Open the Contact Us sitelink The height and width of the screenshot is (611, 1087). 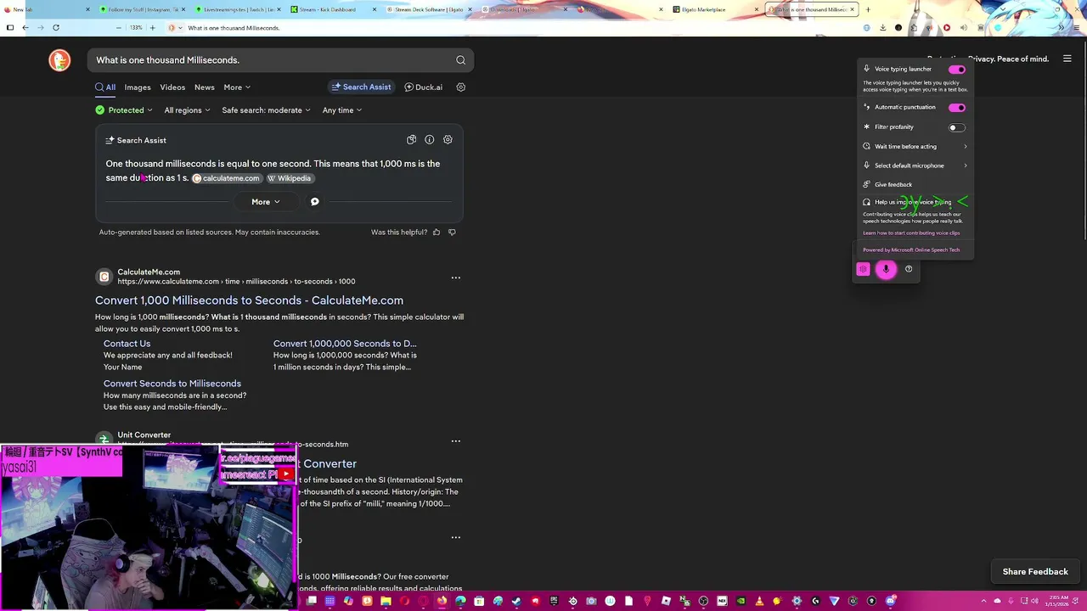pos(127,344)
